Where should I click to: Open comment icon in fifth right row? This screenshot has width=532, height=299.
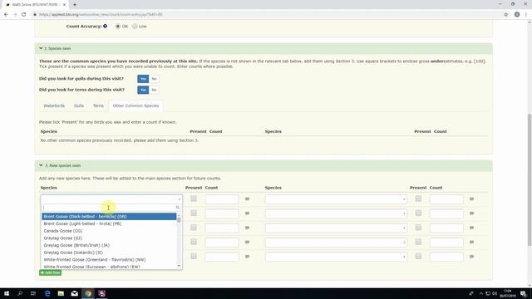point(471,257)
